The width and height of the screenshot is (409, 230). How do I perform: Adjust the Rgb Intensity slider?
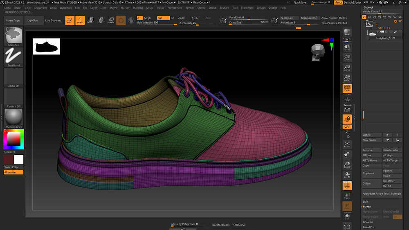tap(157, 23)
